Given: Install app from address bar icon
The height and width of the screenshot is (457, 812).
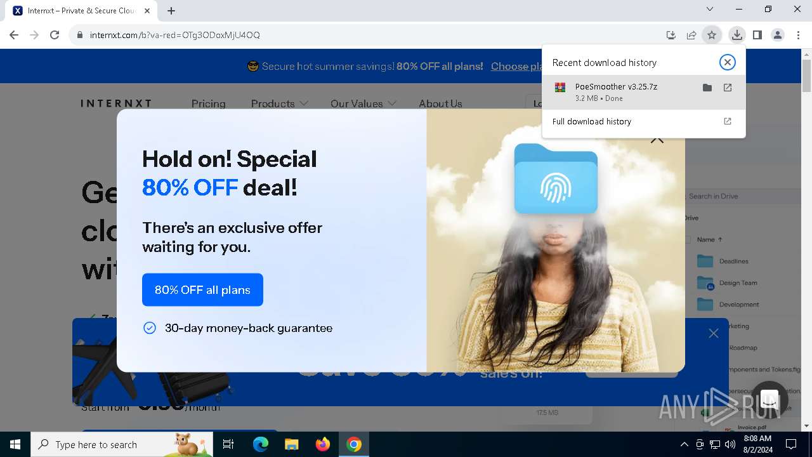Looking at the screenshot, I should pos(671,35).
